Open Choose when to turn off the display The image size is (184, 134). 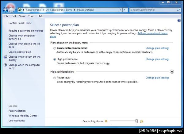click(x=25, y=58)
